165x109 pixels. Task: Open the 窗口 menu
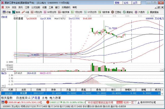coord(57,7)
